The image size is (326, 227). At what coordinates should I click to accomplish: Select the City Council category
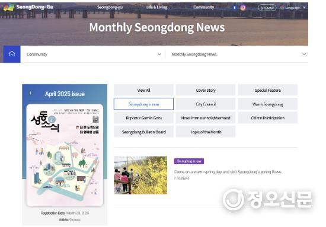coord(206,104)
